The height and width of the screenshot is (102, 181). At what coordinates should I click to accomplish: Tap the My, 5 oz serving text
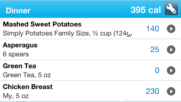[x=16, y=96]
